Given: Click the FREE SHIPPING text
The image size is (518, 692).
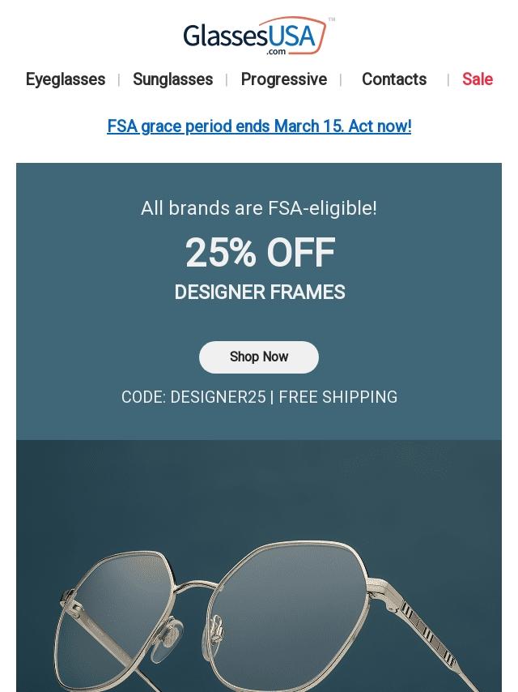Looking at the screenshot, I should click(338, 398).
